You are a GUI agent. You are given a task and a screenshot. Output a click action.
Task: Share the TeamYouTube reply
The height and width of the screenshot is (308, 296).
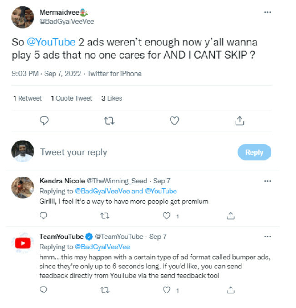(x=231, y=289)
